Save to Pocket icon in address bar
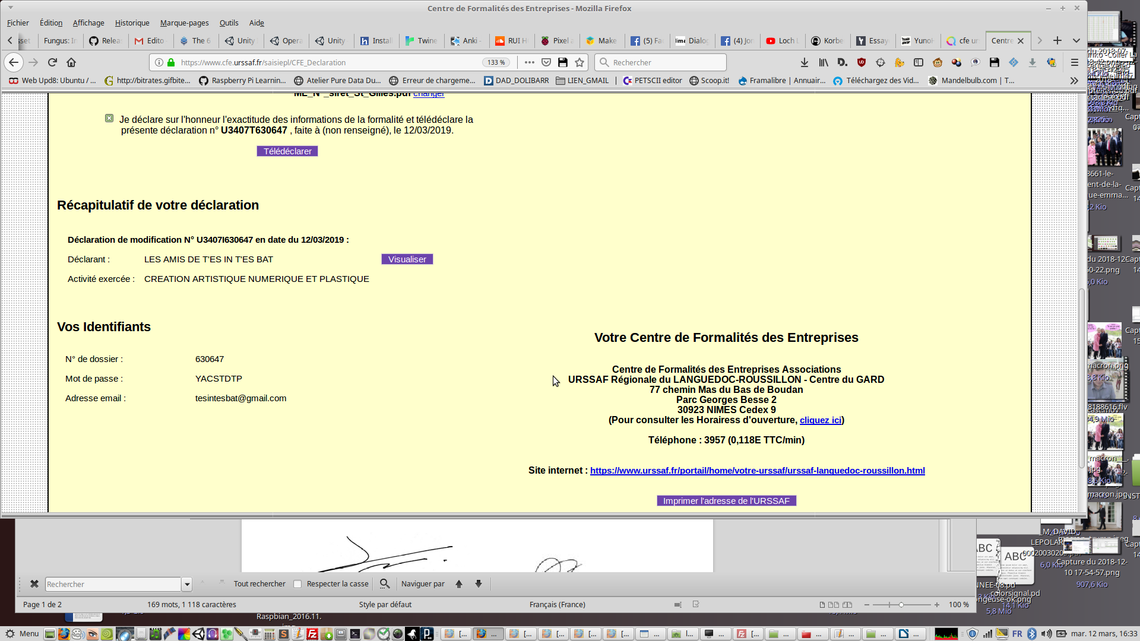 click(546, 62)
